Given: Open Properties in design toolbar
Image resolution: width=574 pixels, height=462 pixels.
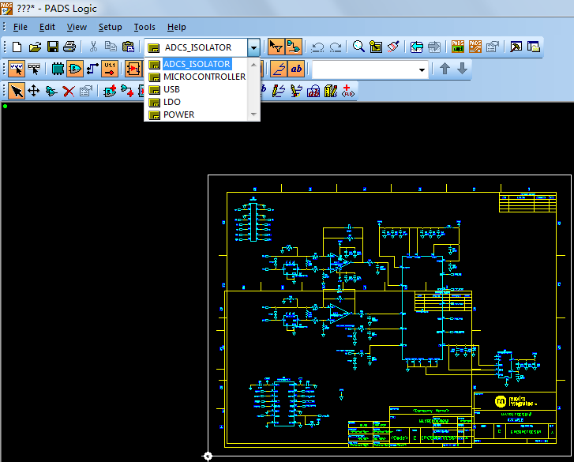Looking at the screenshot, I should pos(86,91).
